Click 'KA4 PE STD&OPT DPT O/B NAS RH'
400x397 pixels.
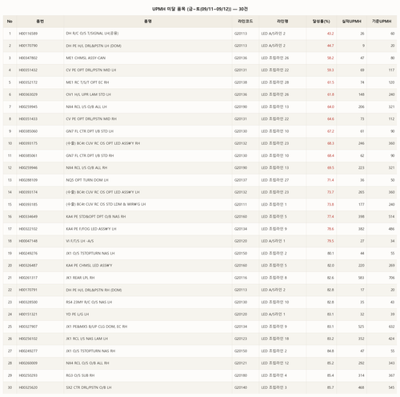[x=96, y=217]
